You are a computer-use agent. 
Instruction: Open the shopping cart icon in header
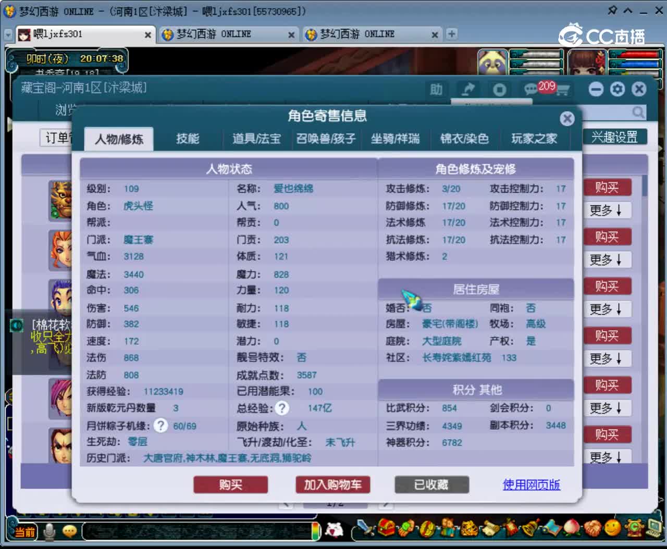point(562,91)
